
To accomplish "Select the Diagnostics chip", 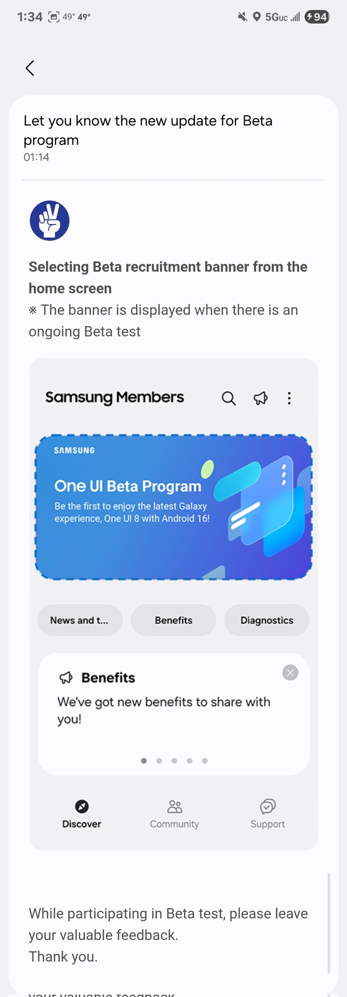I will 267,620.
